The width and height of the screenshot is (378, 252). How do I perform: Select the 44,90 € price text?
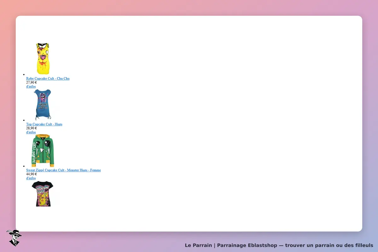31,174
